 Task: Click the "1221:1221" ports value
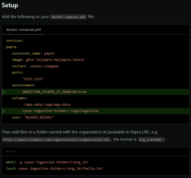click(33, 79)
